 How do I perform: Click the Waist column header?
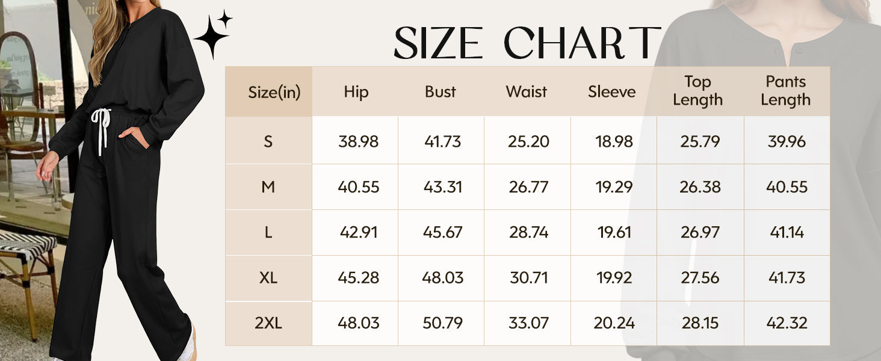527,92
